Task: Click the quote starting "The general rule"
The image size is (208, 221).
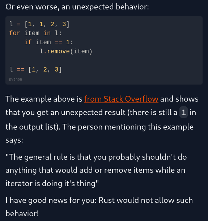Action: coord(96,170)
